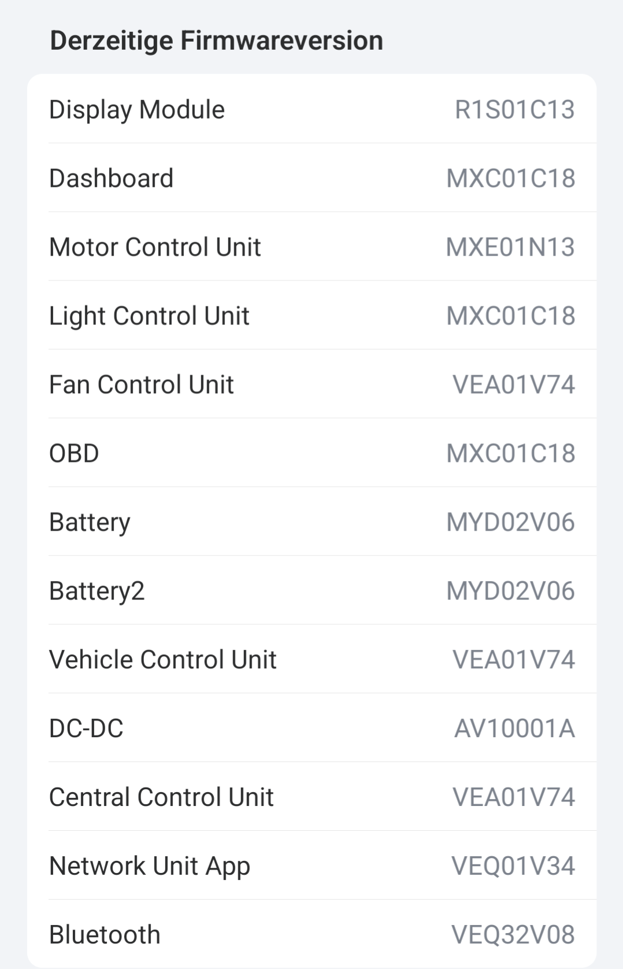The image size is (623, 969).
Task: Select the Motor Control Unit label
Action: (155, 247)
